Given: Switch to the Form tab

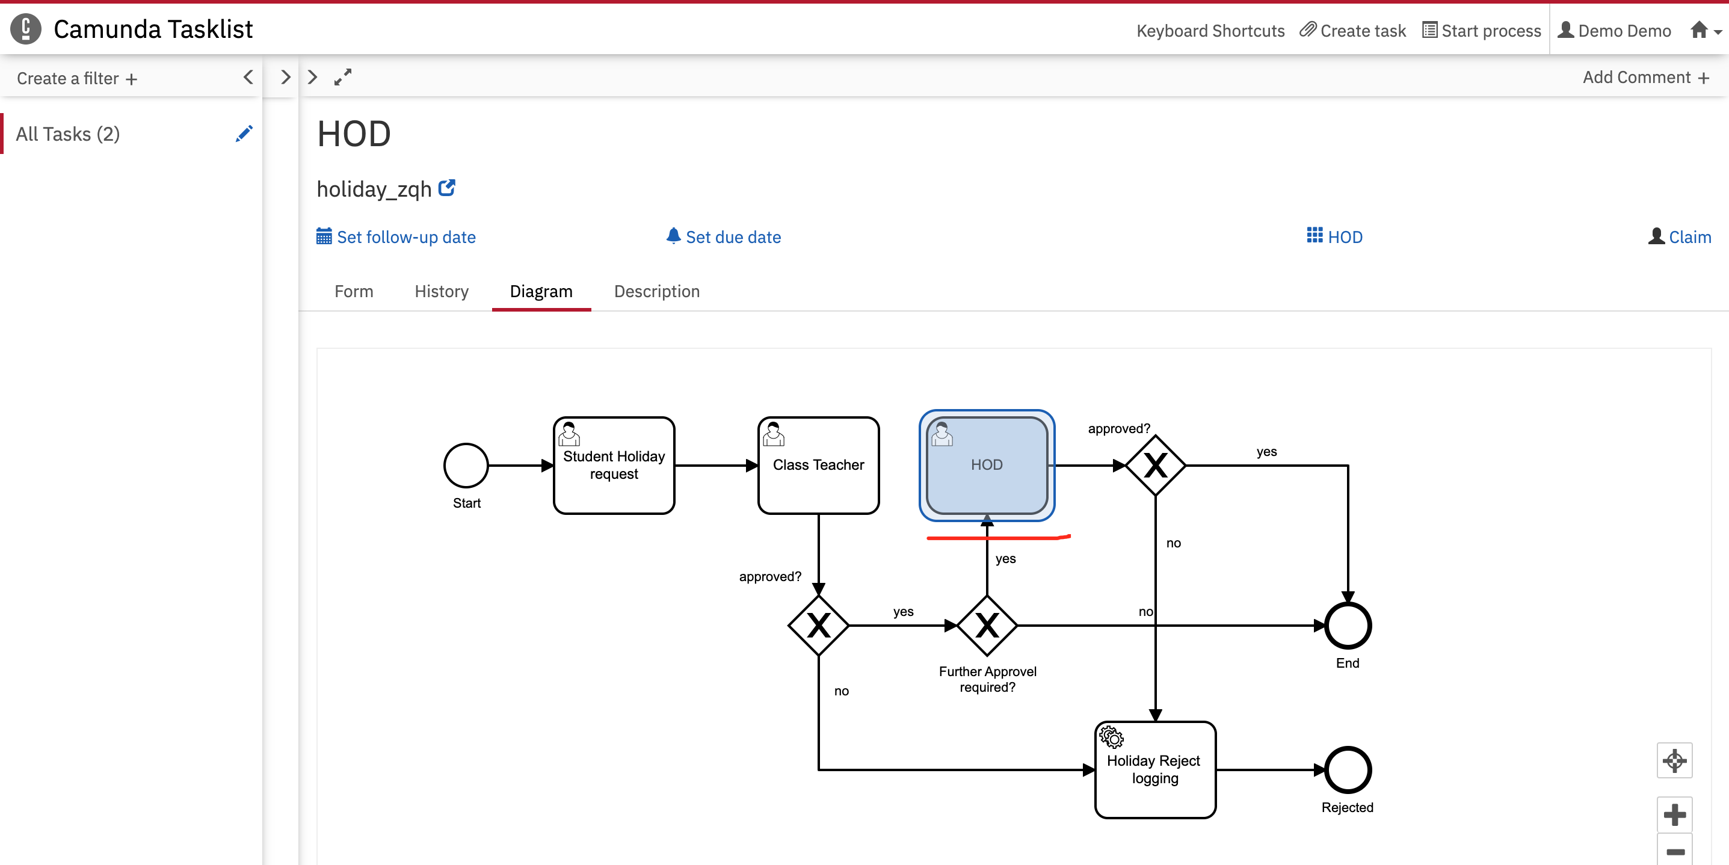Looking at the screenshot, I should click(x=354, y=291).
